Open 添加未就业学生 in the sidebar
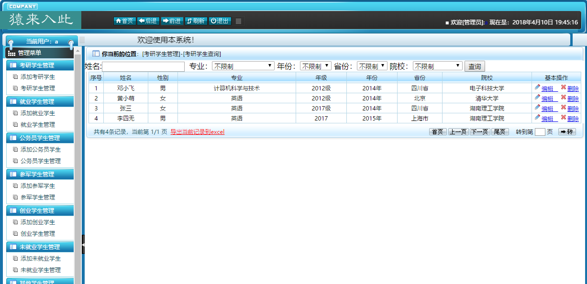 41,258
